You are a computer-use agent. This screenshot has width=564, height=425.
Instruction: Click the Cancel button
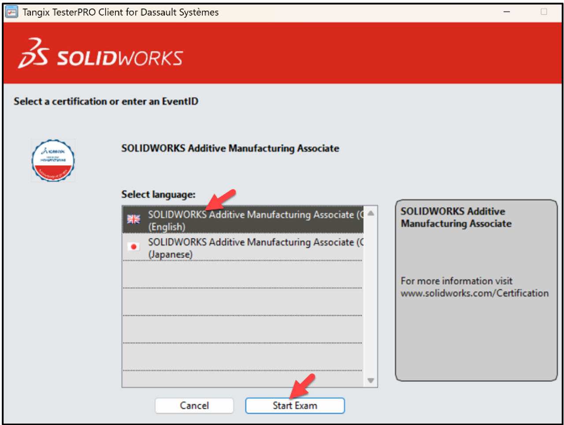194,406
